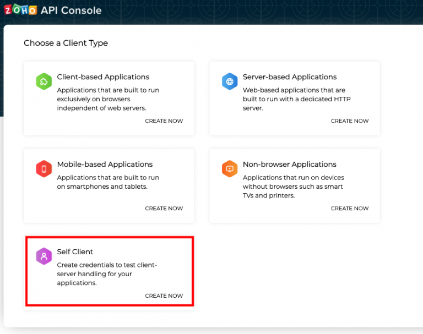Click the API Console header title

tap(71, 10)
